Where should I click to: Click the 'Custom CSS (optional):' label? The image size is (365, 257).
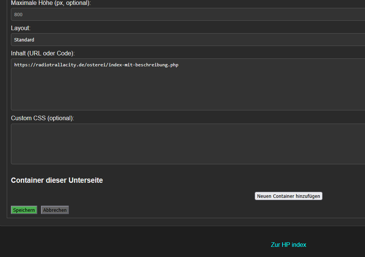tap(43, 118)
